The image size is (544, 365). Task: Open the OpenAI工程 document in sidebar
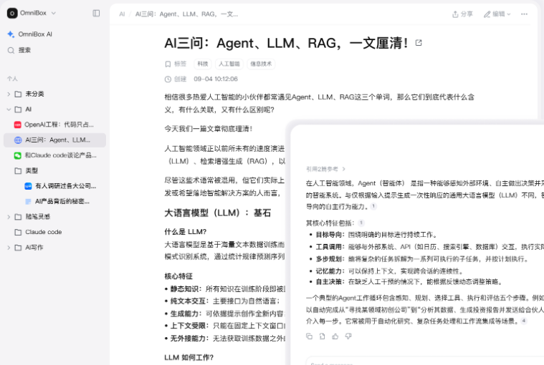(57, 125)
